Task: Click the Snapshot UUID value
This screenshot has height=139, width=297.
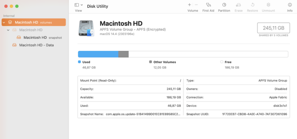Action: (255, 114)
